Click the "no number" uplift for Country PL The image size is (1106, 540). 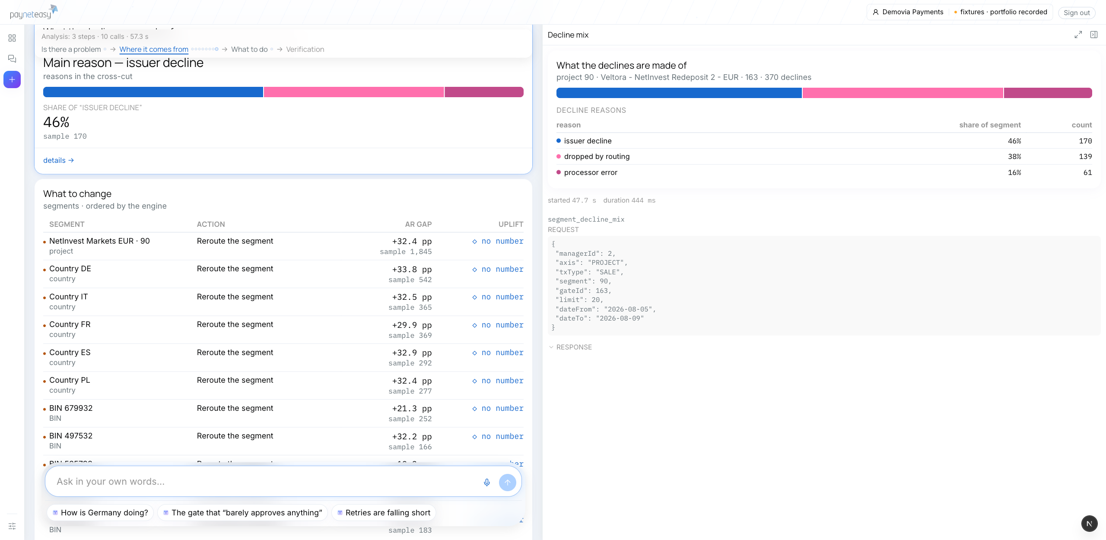point(498,381)
